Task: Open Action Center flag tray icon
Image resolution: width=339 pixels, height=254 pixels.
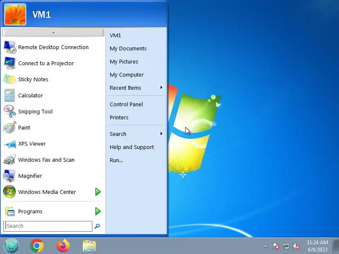Action: tap(276, 246)
